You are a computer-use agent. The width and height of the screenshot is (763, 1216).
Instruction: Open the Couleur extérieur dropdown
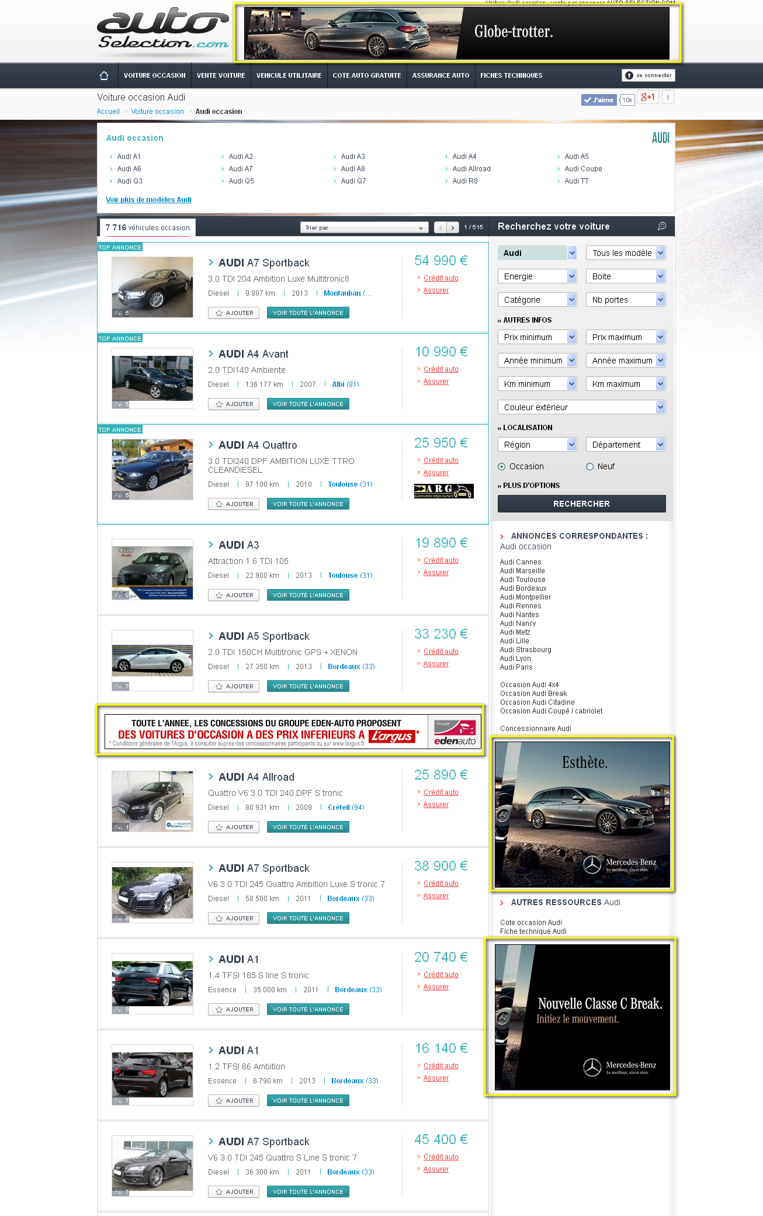[x=582, y=407]
